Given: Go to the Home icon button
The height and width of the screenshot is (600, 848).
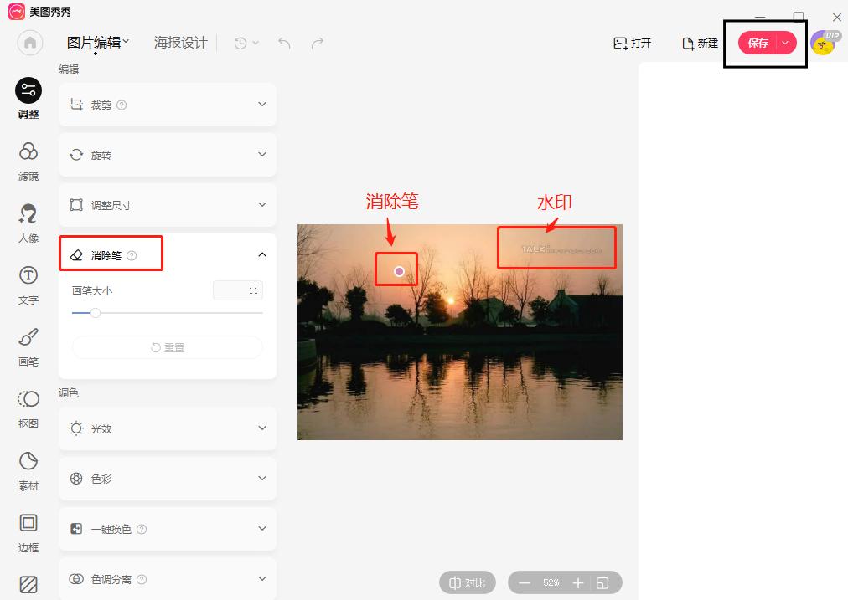Looking at the screenshot, I should point(29,43).
